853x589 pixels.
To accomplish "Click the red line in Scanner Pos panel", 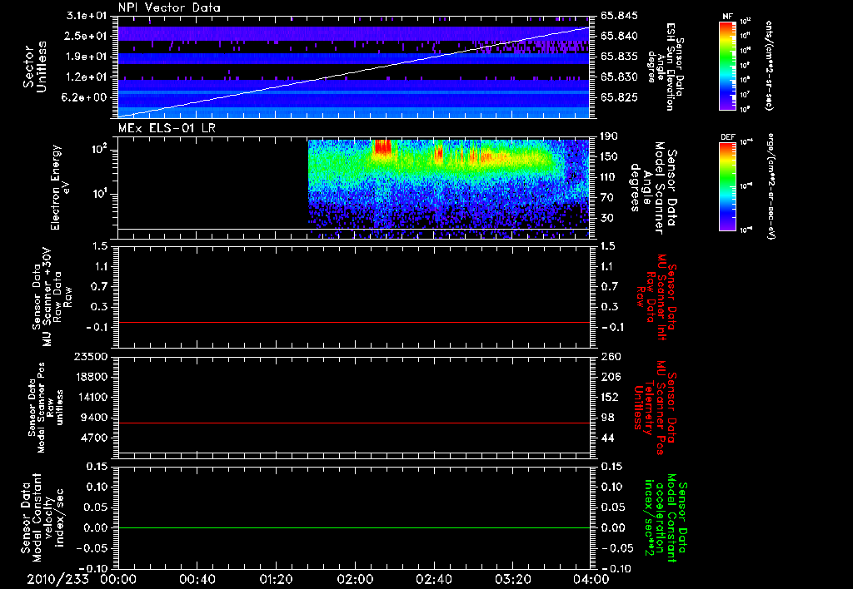I will click(x=354, y=423).
